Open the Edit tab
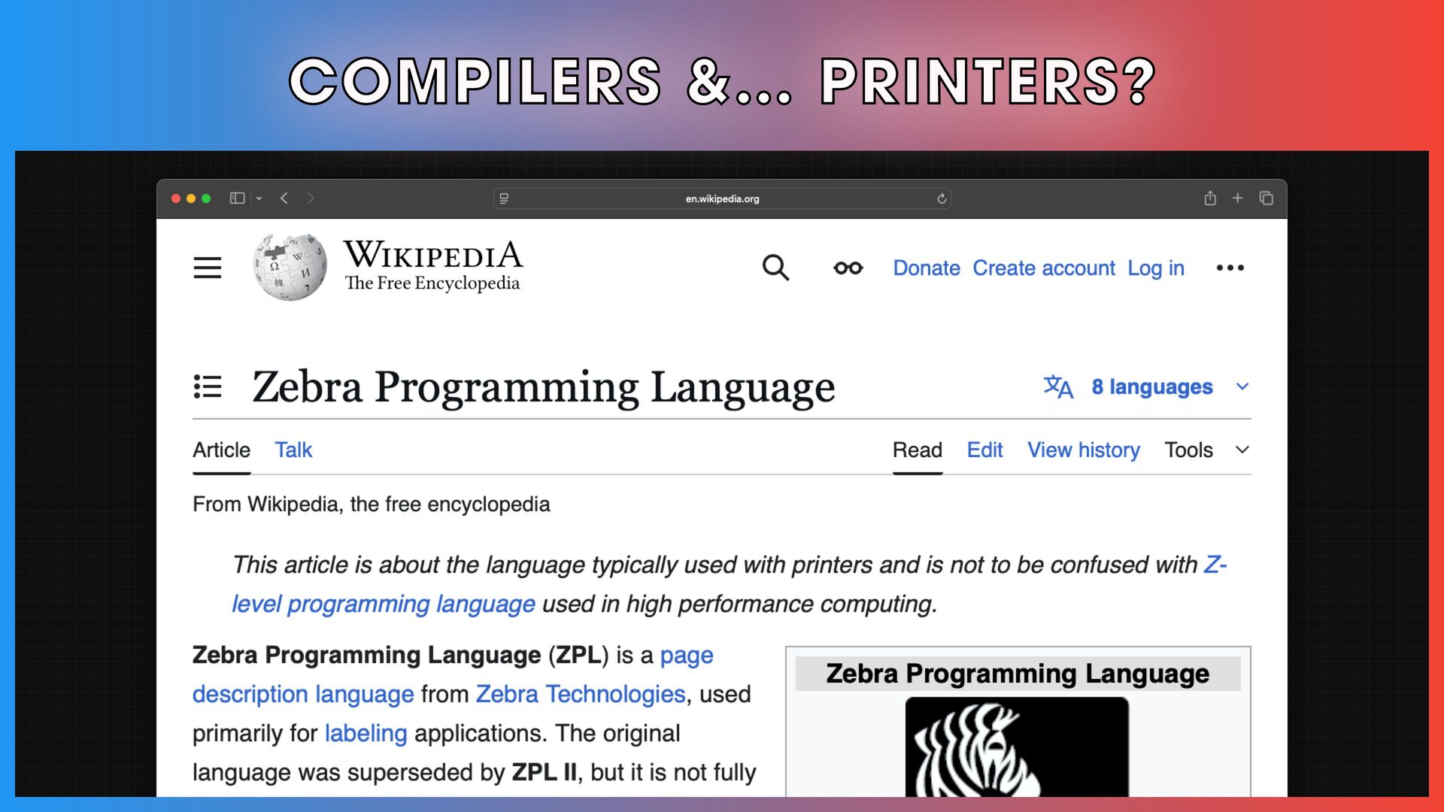The height and width of the screenshot is (812, 1444). coord(984,450)
